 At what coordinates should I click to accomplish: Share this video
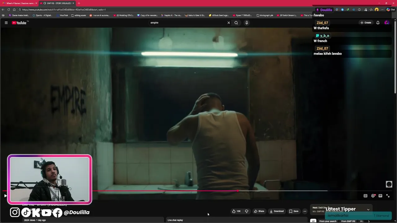(259, 211)
